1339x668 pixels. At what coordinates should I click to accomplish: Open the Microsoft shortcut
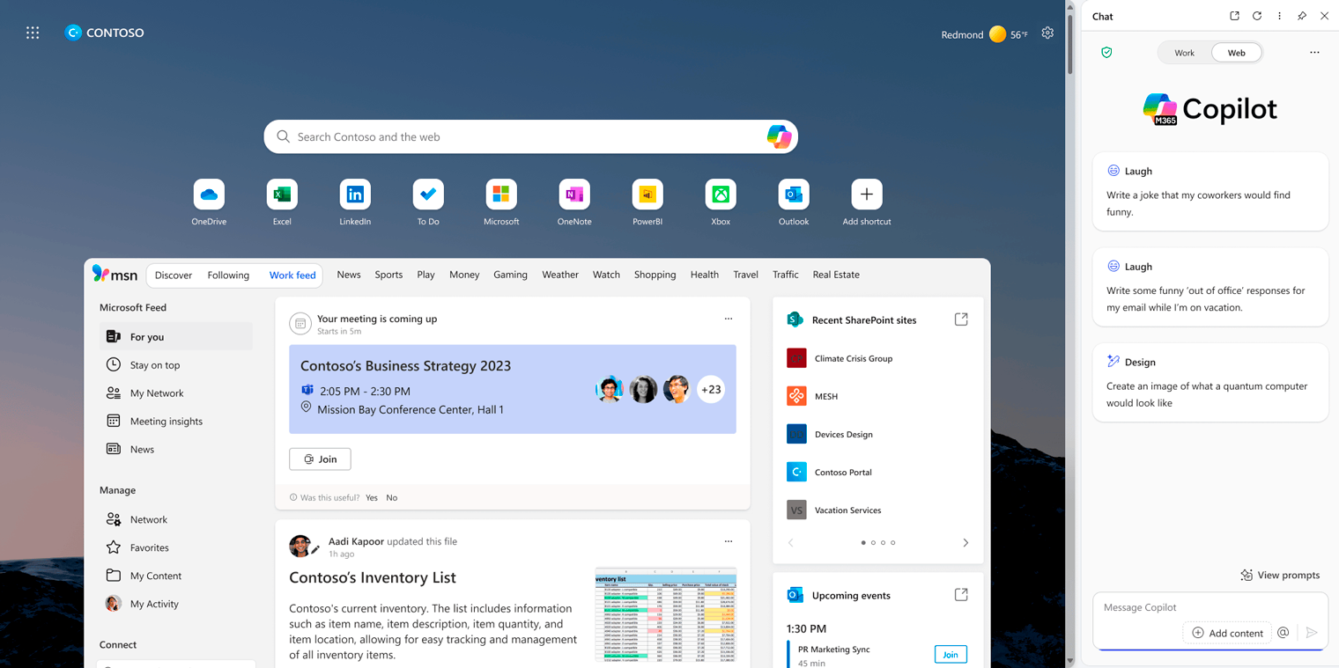coord(501,195)
